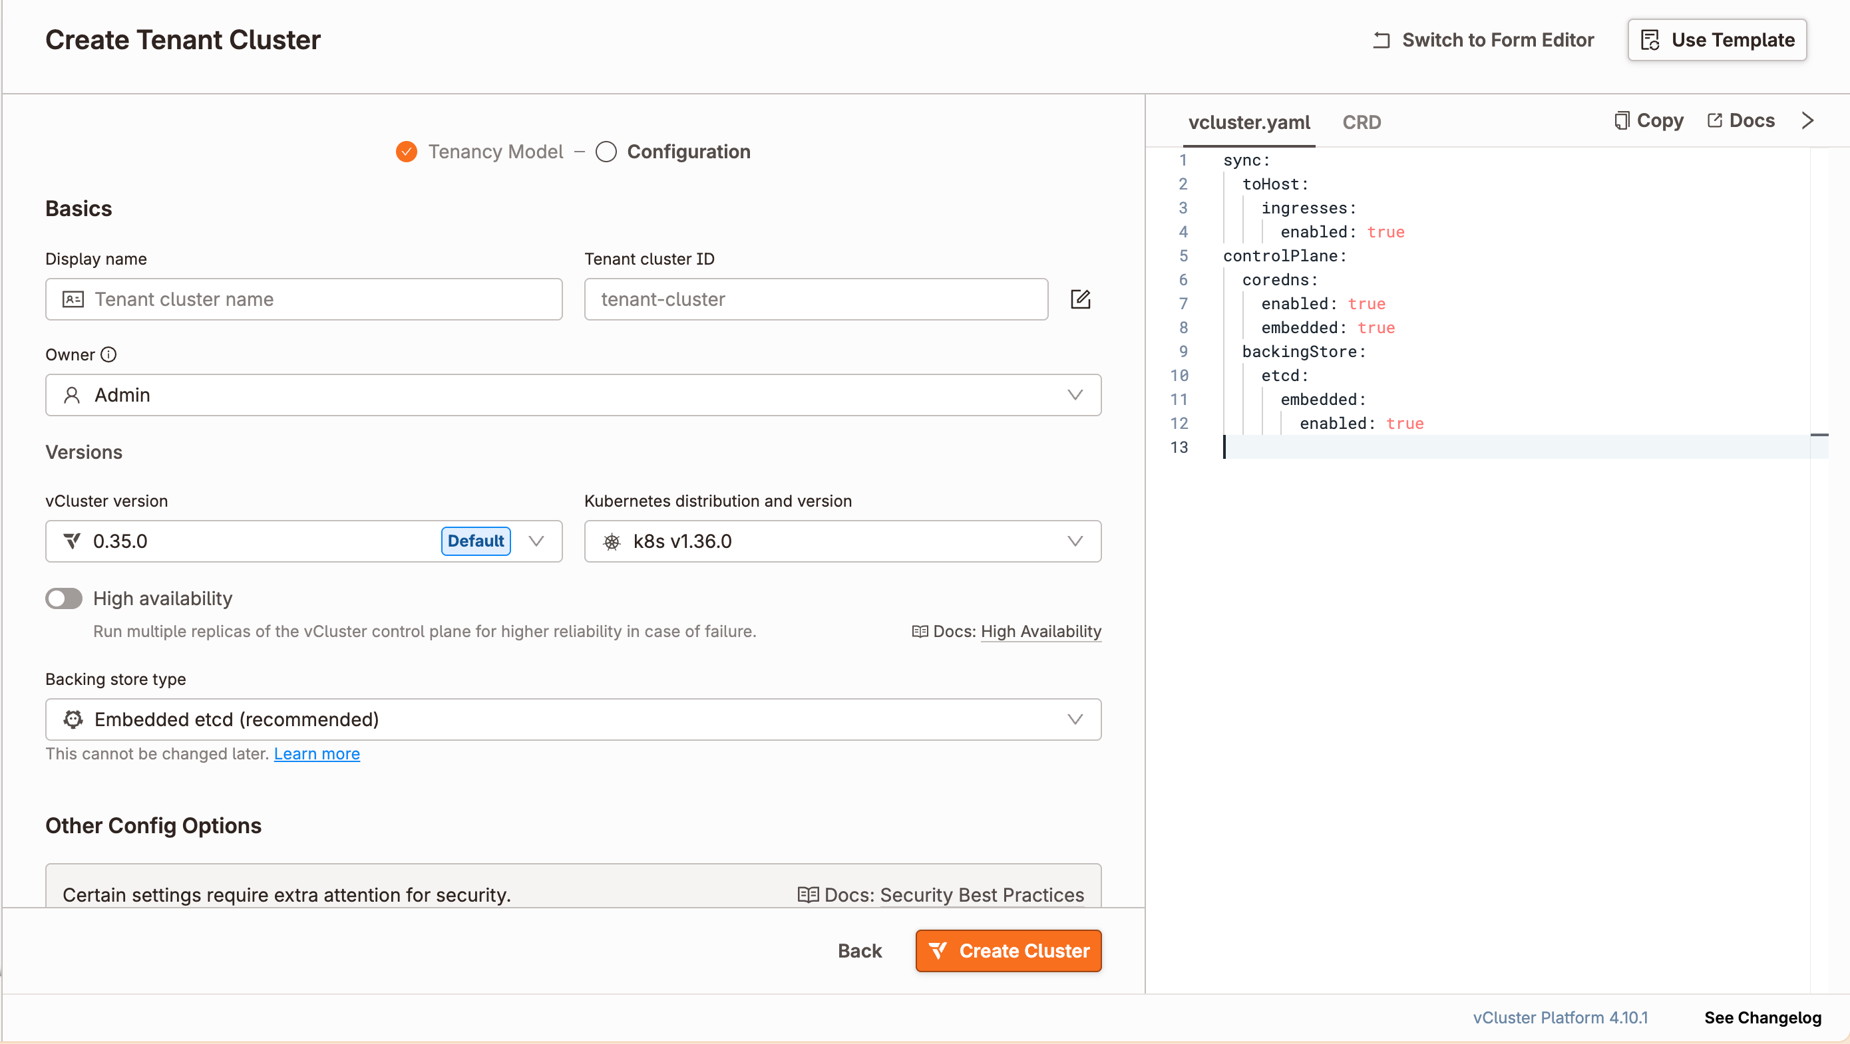Click the Display name input field

pos(303,299)
